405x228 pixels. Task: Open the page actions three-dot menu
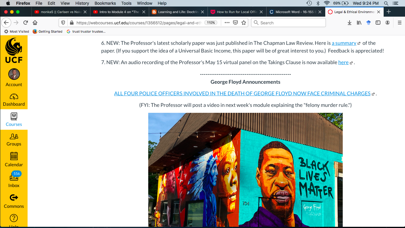[227, 23]
